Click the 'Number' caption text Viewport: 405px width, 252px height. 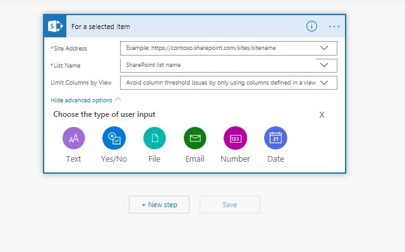[235, 159]
